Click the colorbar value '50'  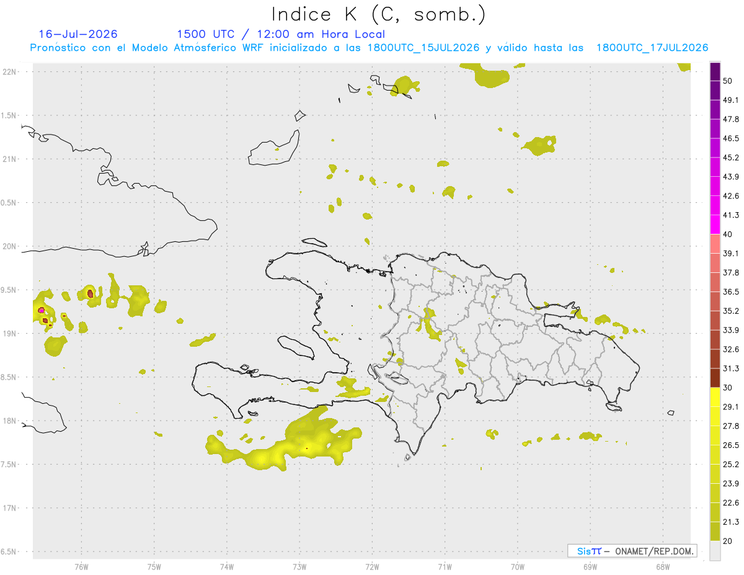728,81
